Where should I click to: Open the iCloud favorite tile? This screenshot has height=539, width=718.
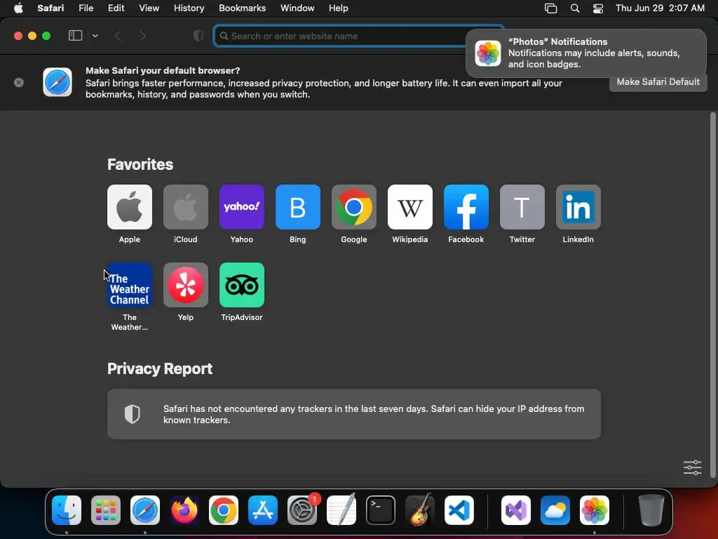pos(185,207)
